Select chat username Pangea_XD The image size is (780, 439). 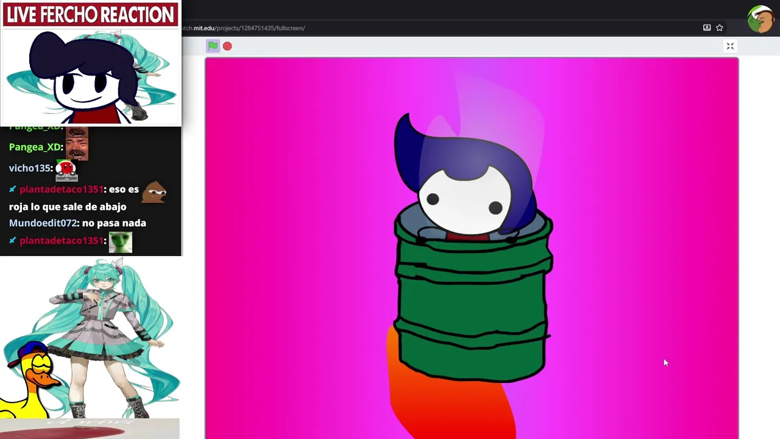[35, 147]
